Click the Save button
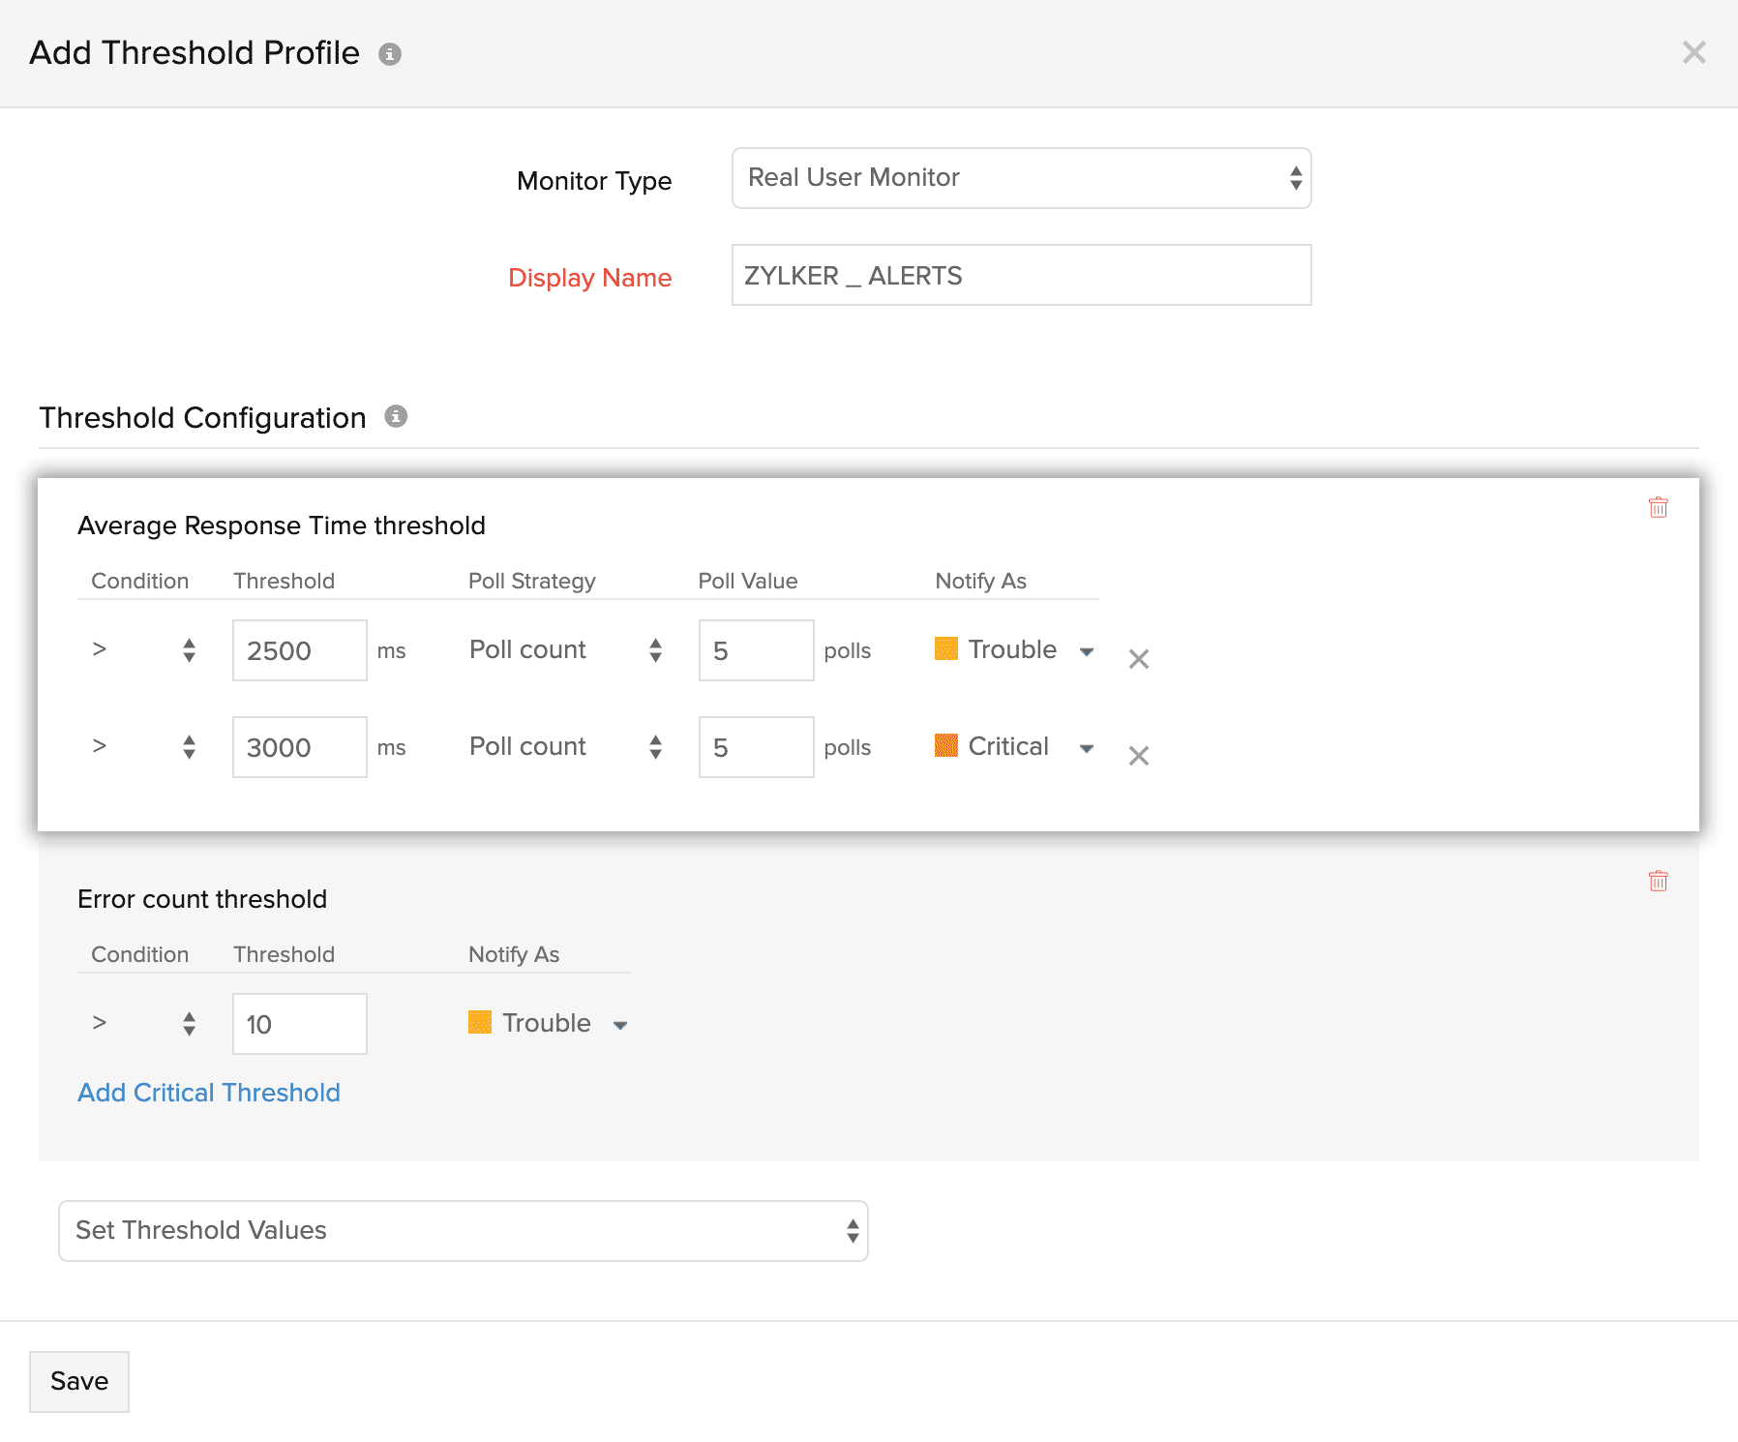1738x1442 pixels. coord(79,1381)
